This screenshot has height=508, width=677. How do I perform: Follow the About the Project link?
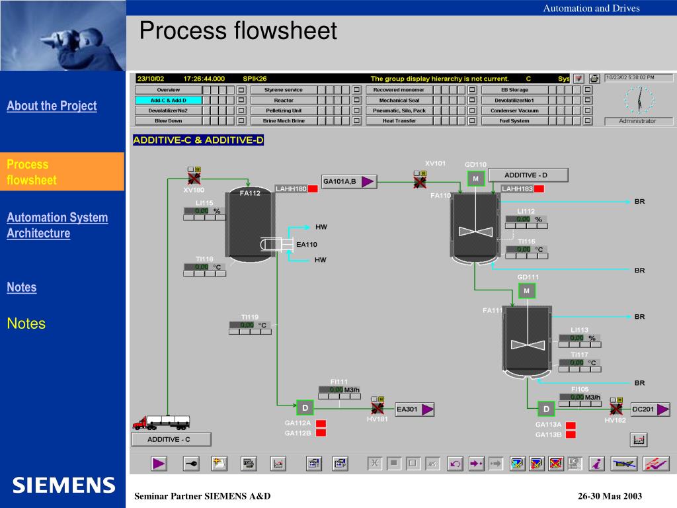click(52, 106)
